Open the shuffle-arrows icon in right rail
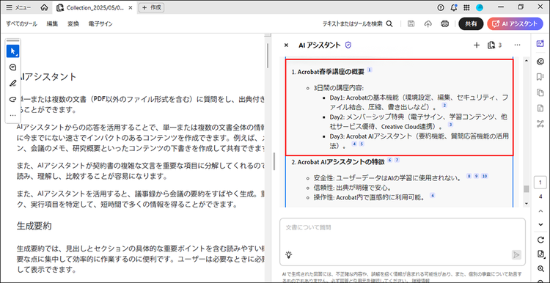The image size is (550, 283). pyautogui.click(x=540, y=123)
